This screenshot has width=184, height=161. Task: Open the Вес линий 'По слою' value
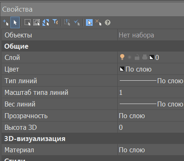point(170,104)
